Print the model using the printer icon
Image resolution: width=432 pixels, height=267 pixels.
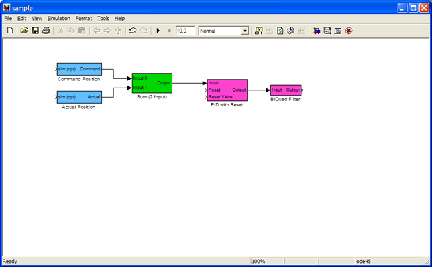pos(46,31)
